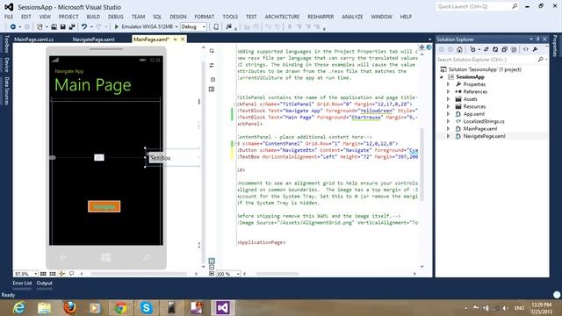Click the swap panes icon in splitter
562x316 pixels.
point(212,65)
